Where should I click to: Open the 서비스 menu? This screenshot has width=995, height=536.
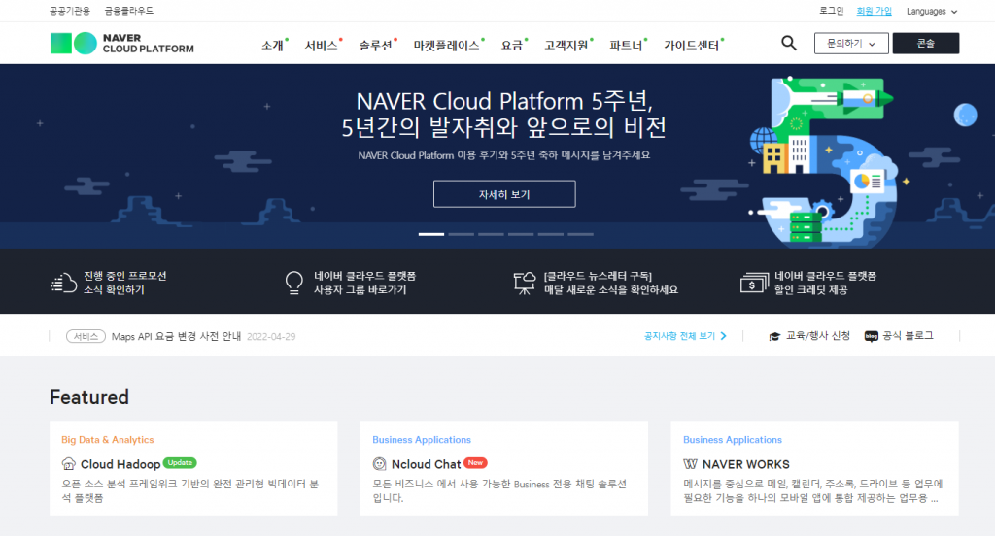[x=321, y=45]
